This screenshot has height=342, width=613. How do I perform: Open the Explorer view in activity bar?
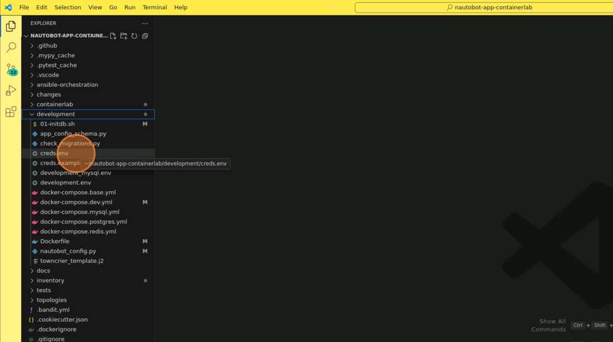(11, 26)
